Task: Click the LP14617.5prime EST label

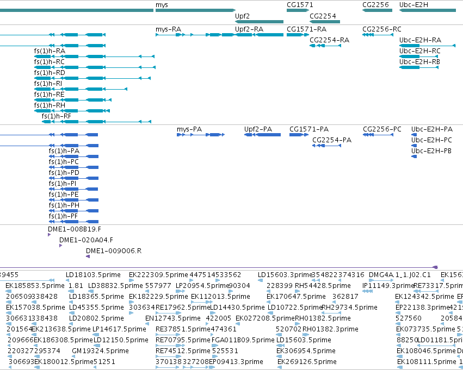Action: pos(119,329)
